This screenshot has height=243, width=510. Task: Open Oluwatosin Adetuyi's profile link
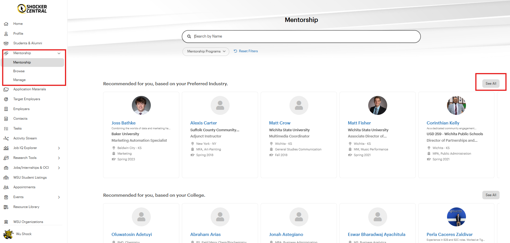click(132, 235)
